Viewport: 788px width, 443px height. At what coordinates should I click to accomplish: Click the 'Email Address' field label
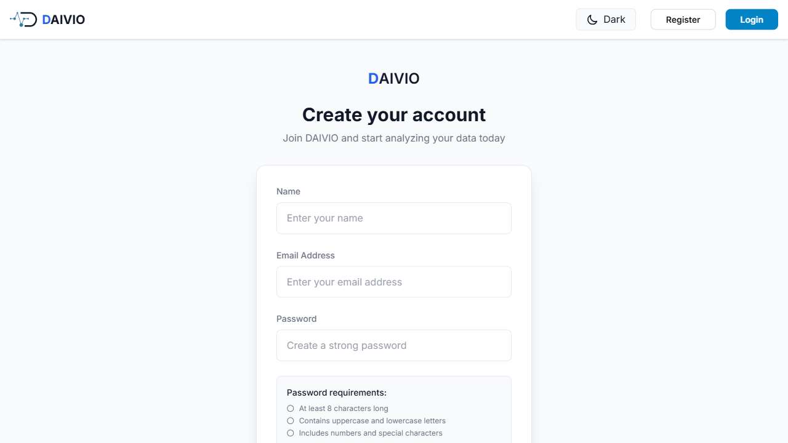coord(305,255)
